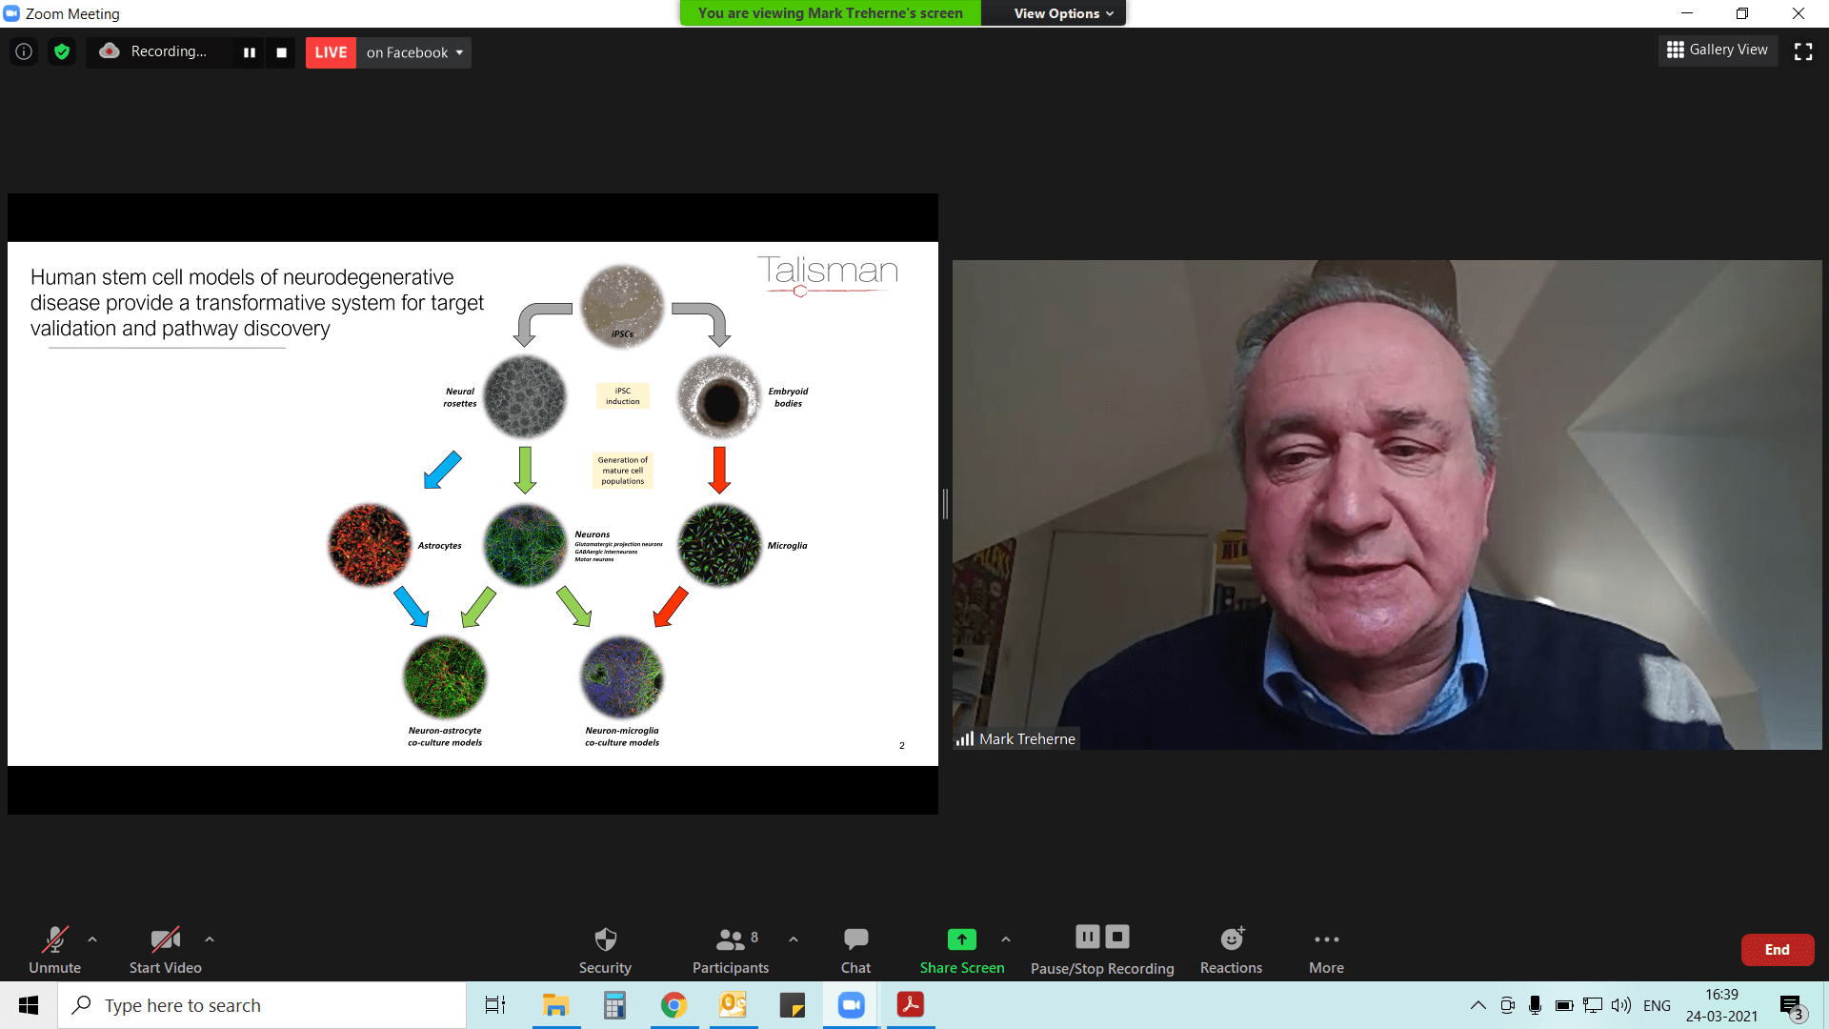Click the cloud recording indicator icon
The image size is (1829, 1029).
pos(110,51)
